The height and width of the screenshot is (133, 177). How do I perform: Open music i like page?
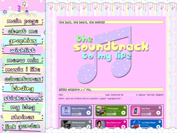tap(23, 70)
